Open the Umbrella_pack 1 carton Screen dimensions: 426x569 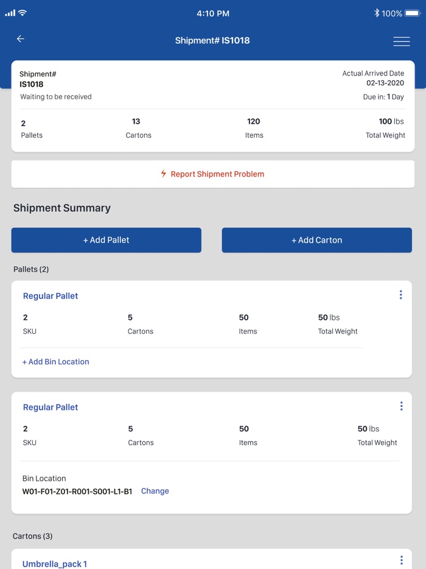tap(55, 564)
